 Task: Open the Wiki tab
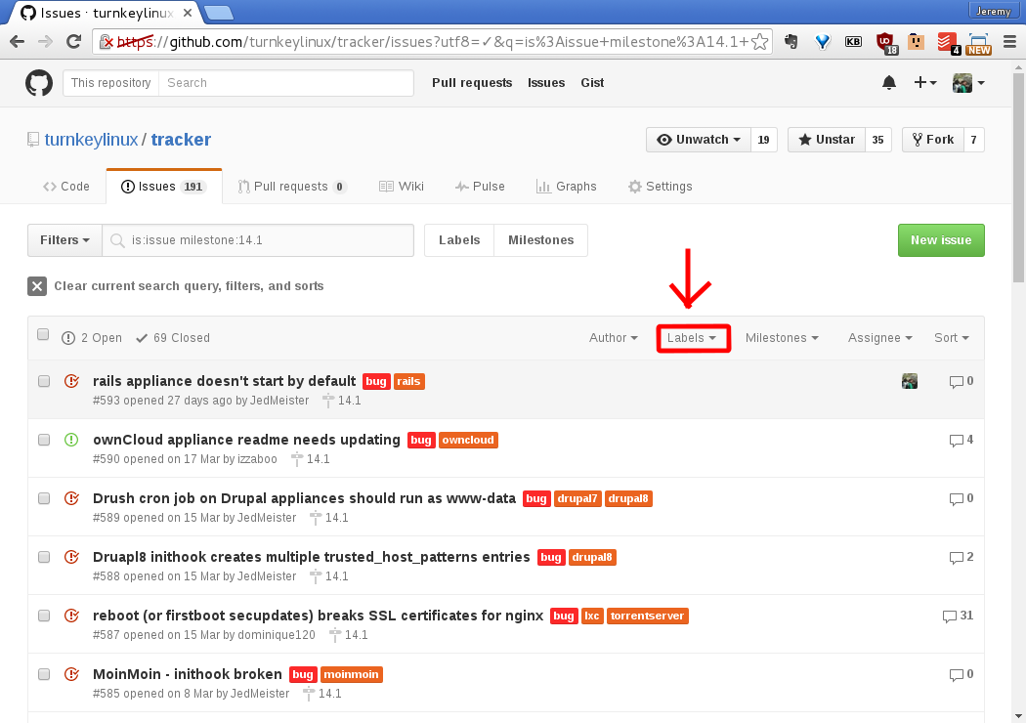pyautogui.click(x=402, y=187)
